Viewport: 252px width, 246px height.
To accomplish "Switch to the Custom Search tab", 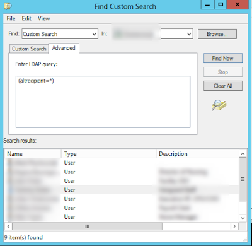I will point(29,49).
